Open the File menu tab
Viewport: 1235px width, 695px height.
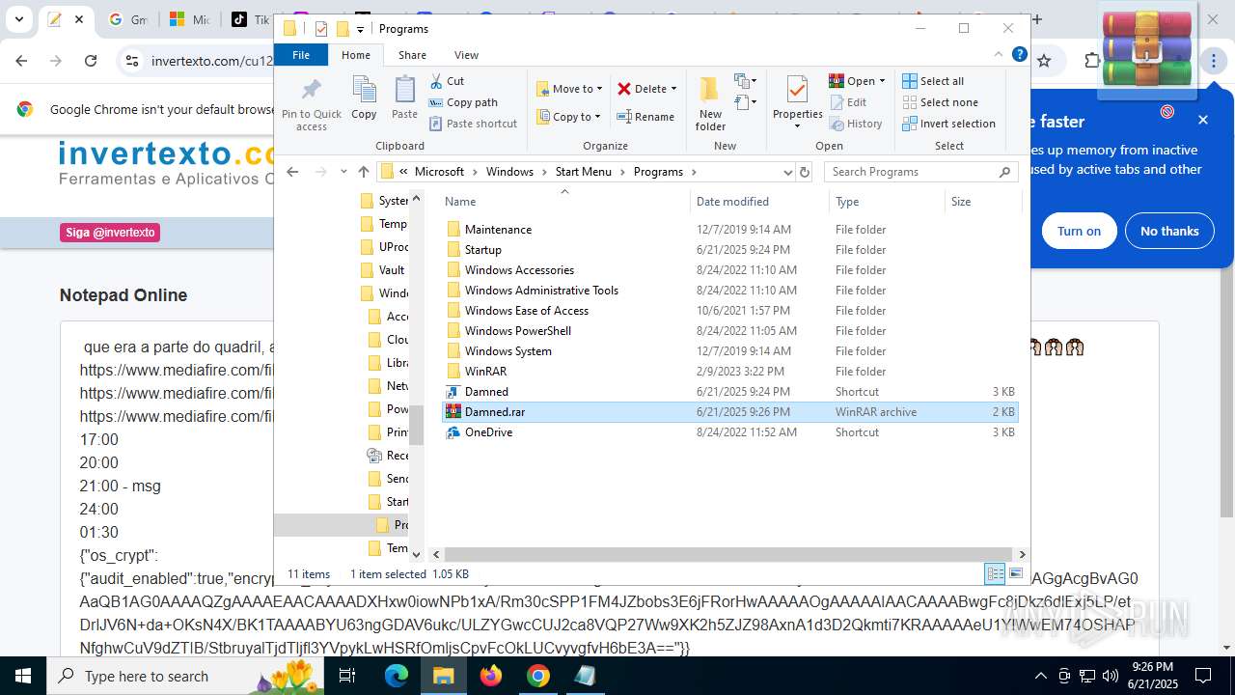tap(301, 55)
